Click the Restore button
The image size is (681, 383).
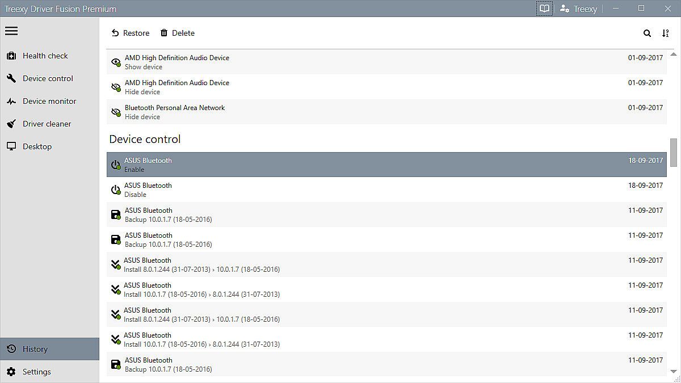131,33
